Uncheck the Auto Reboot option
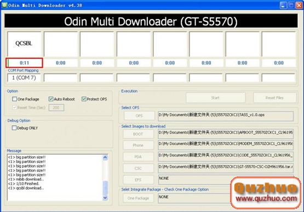This screenshot has width=304, height=212. (51, 99)
